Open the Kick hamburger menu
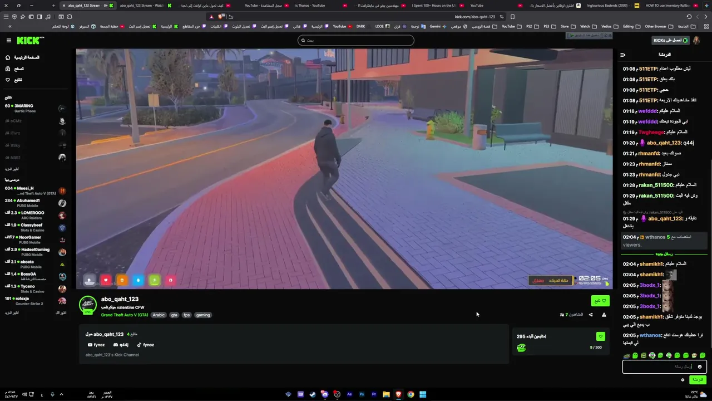This screenshot has height=401, width=712. point(8,40)
